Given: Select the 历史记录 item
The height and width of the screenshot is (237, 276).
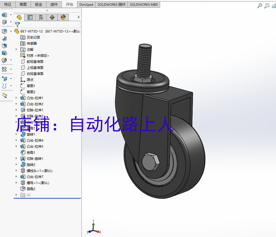Looking at the screenshot, I should 33,37.
